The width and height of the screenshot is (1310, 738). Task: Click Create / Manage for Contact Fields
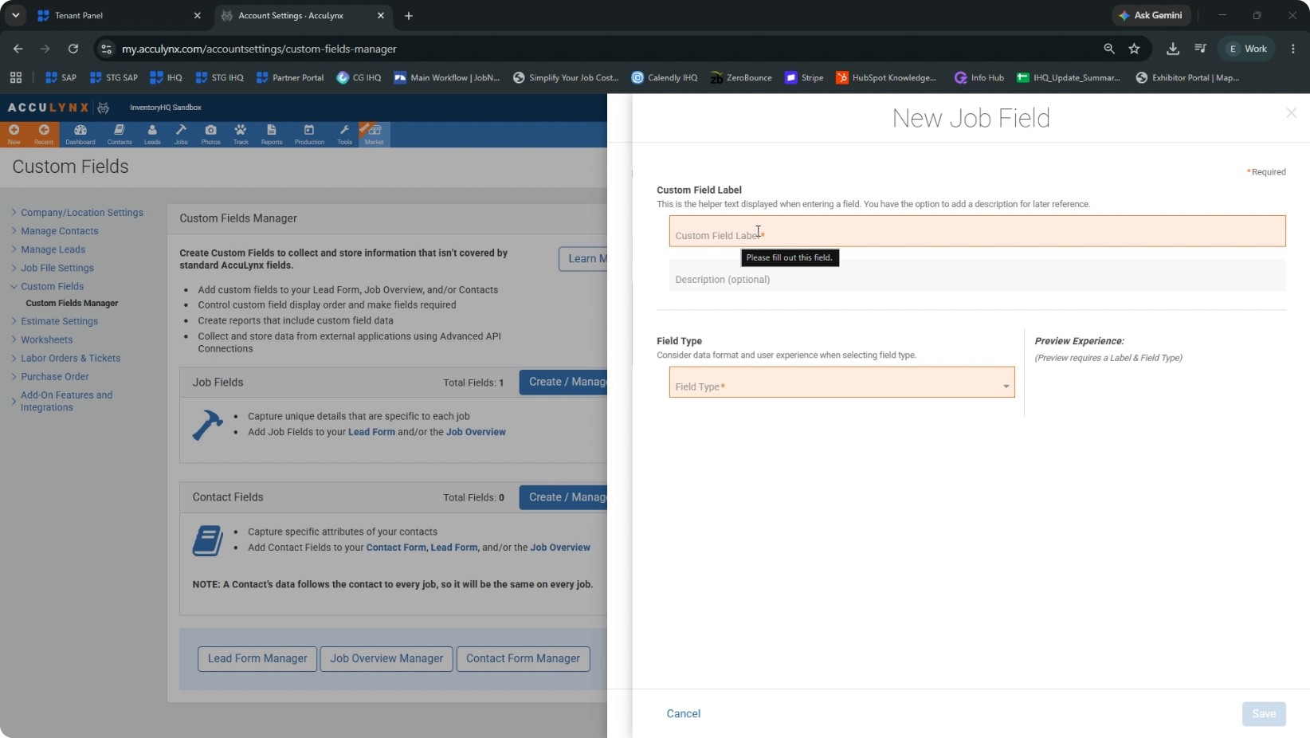(564, 497)
